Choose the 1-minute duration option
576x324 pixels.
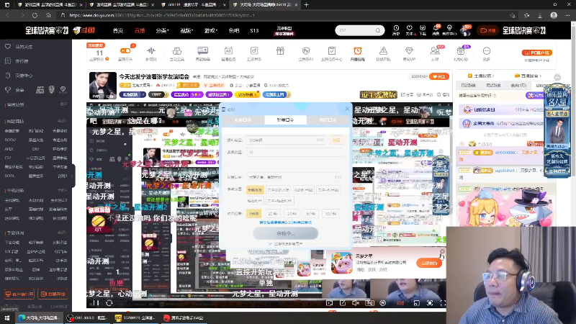253,214
